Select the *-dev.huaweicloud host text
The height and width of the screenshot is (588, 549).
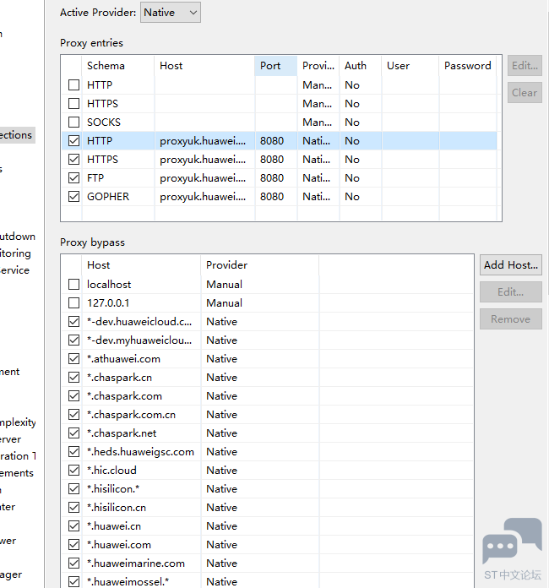139,322
